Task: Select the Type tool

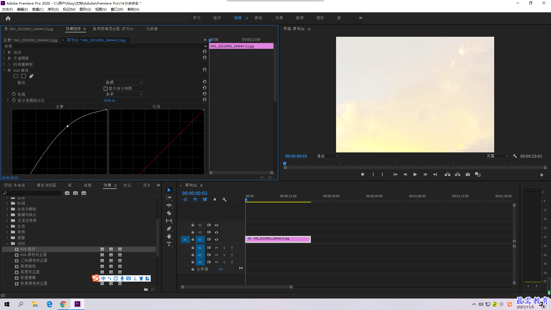Action: click(169, 244)
